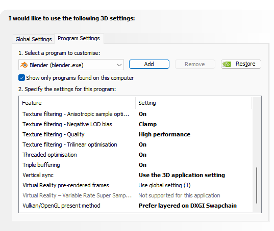Click the Blender logo icon in program dropdown

(24, 65)
